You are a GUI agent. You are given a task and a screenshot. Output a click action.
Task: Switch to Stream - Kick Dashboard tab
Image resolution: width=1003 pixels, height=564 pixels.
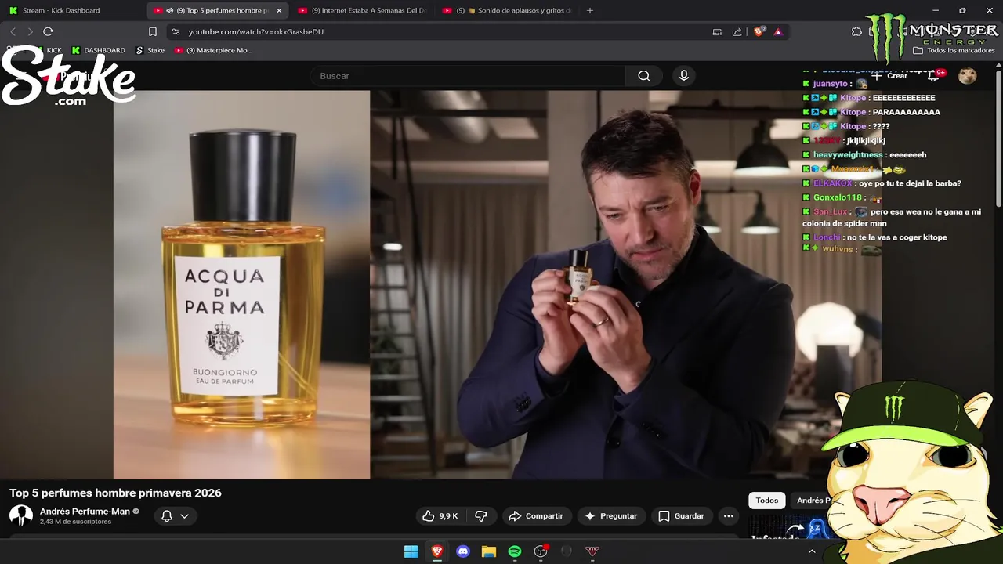coord(72,10)
